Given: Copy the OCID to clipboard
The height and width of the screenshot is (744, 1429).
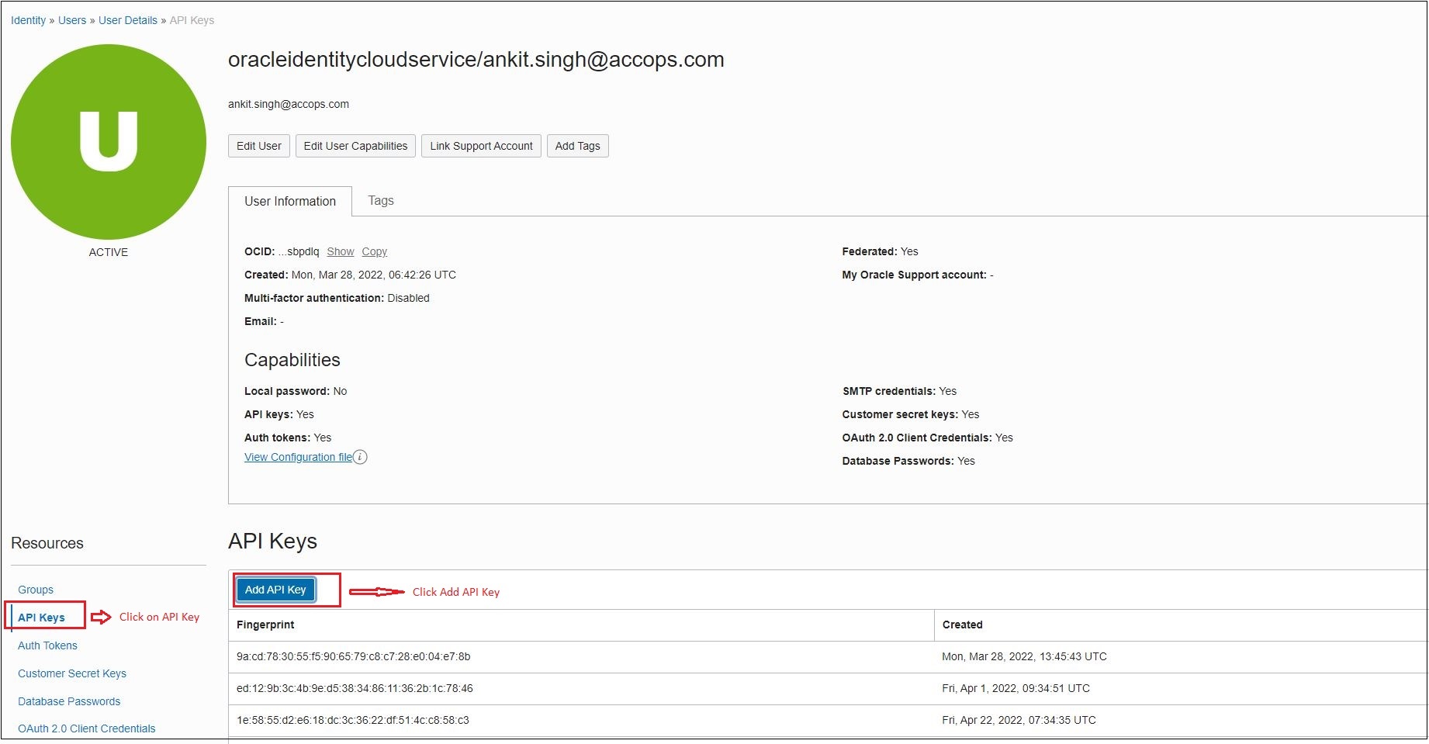Looking at the screenshot, I should 374,251.
